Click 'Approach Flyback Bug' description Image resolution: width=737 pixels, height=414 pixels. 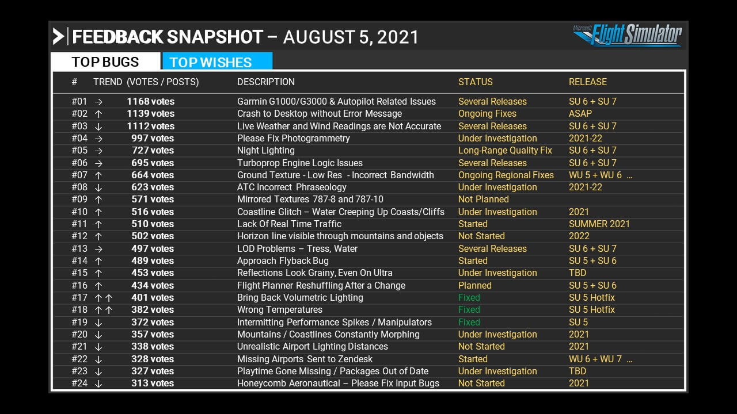[x=283, y=261]
